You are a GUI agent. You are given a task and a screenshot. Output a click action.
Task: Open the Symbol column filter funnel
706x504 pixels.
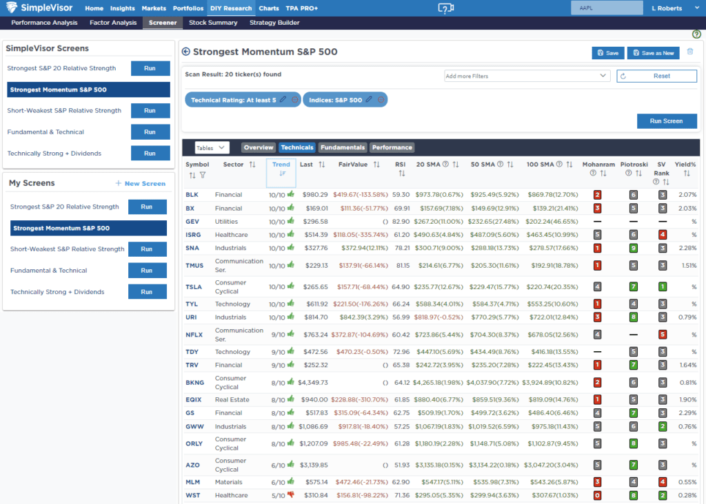click(x=203, y=176)
